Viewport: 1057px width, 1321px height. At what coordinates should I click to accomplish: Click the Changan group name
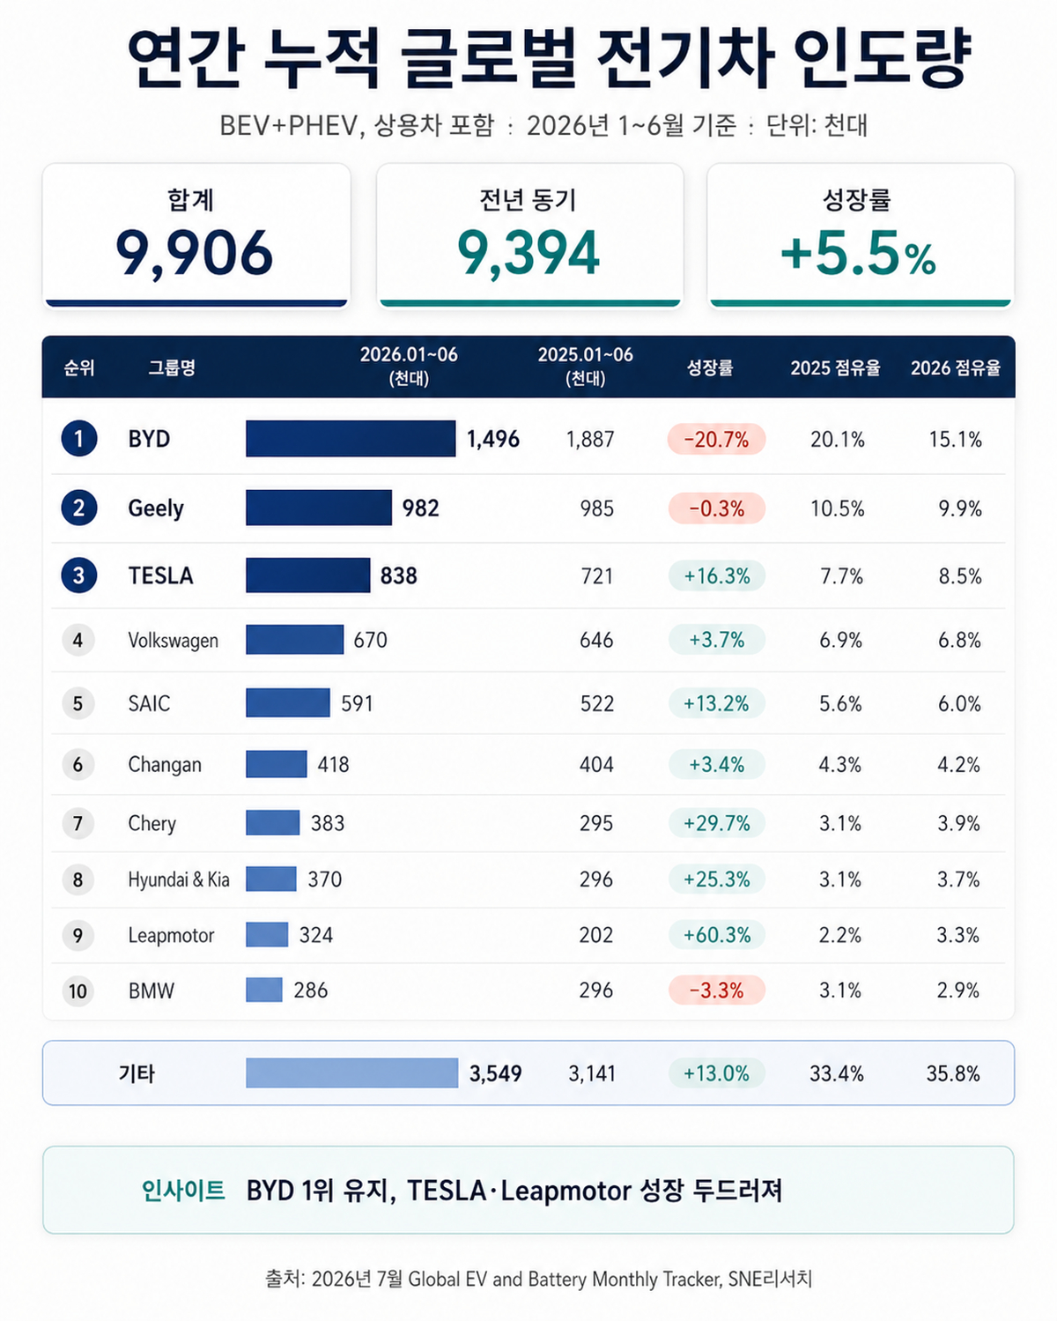pyautogui.click(x=165, y=765)
